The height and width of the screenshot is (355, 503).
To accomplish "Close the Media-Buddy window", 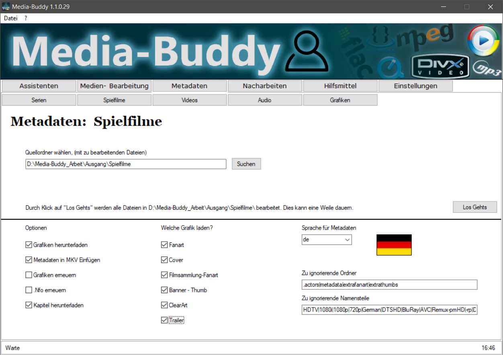I will [491, 7].
